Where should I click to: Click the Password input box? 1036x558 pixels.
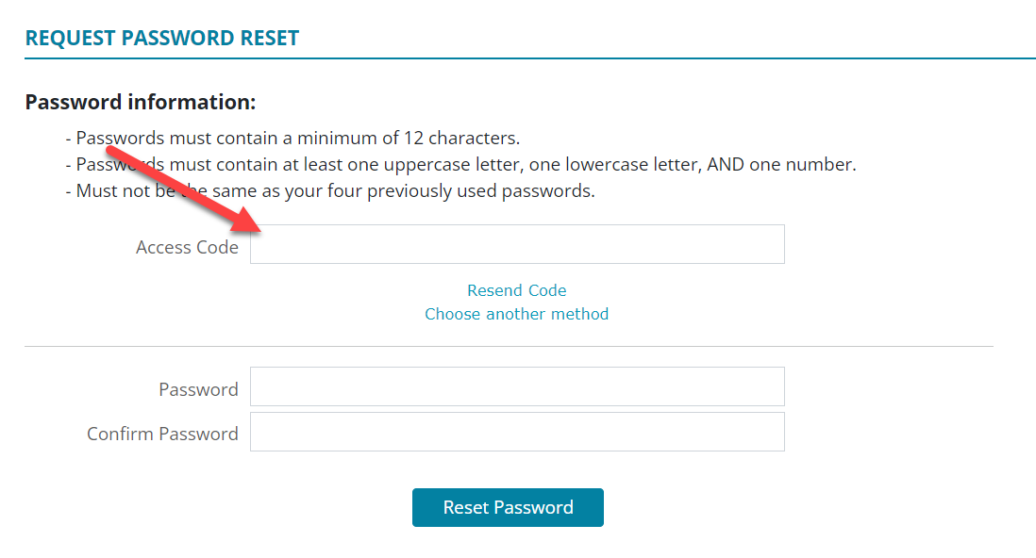click(x=517, y=386)
